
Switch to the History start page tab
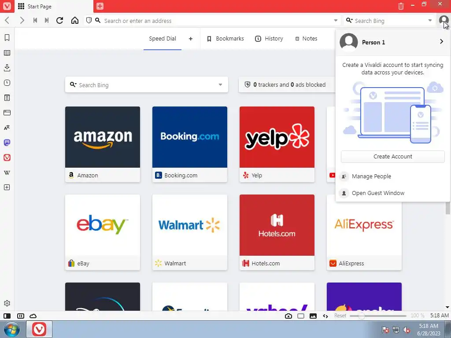pos(269,39)
